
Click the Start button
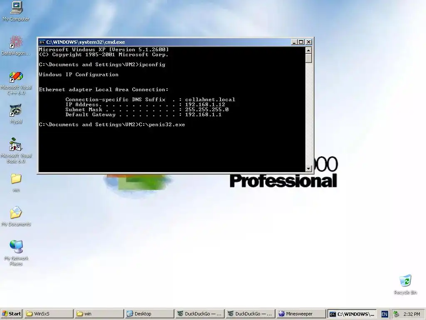[x=12, y=314]
